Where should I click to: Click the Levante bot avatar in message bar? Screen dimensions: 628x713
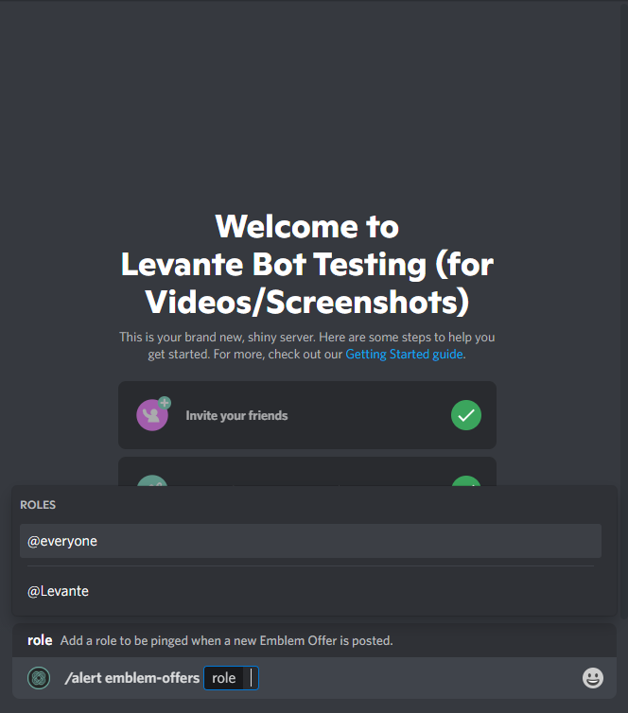pyautogui.click(x=39, y=678)
